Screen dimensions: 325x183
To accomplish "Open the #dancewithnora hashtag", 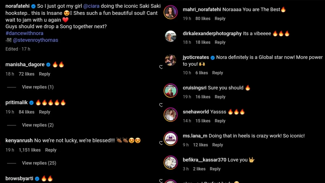I will 24,33.
